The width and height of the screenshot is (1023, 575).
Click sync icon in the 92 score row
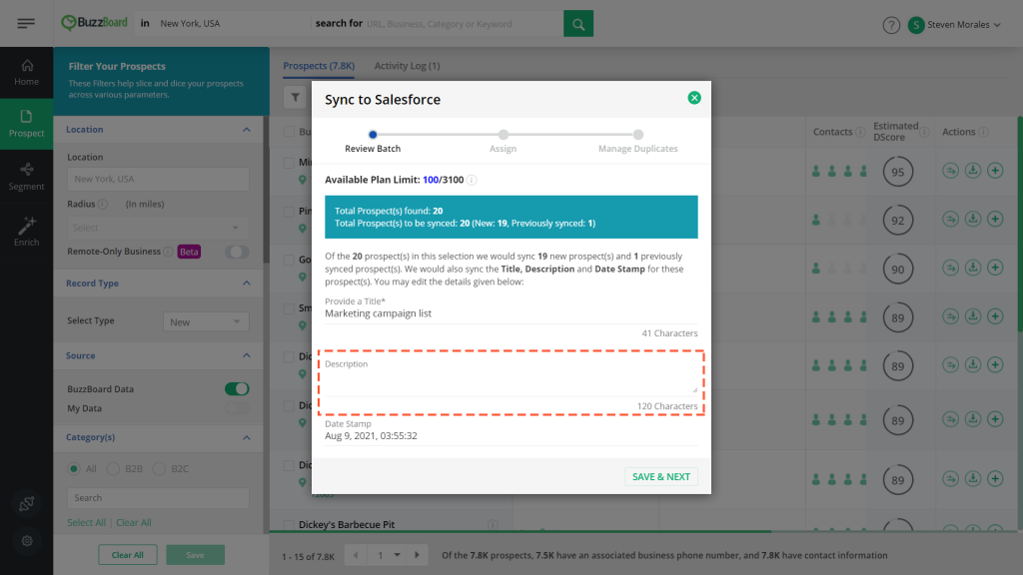pyautogui.click(x=951, y=219)
